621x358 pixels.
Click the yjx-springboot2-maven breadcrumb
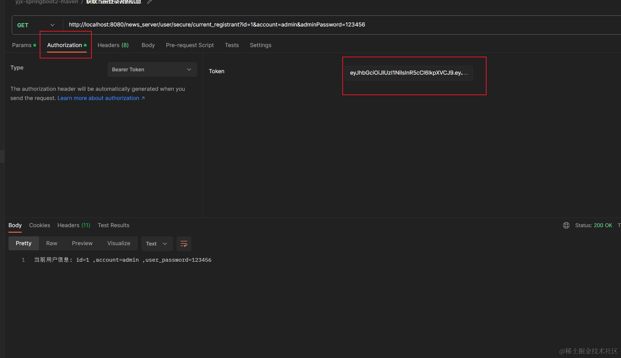pos(47,2)
